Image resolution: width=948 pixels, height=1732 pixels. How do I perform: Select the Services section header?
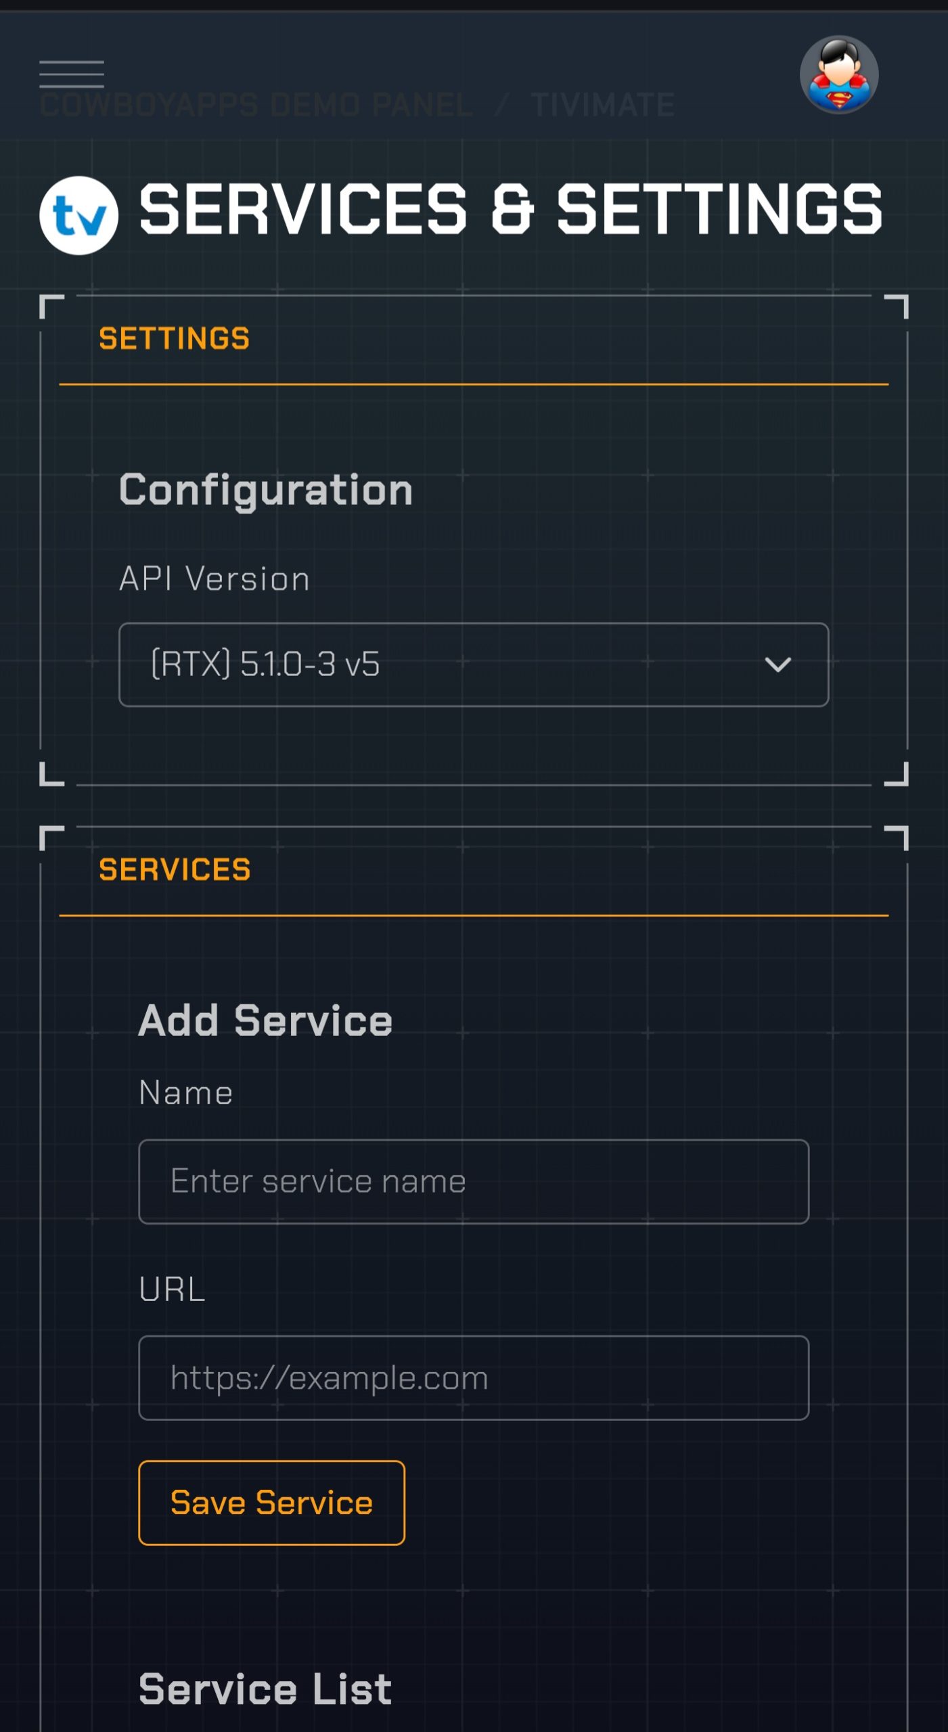175,869
